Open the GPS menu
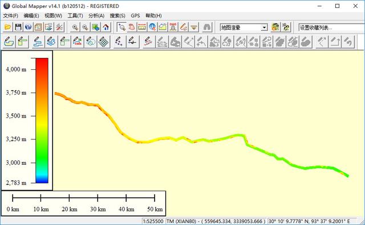This screenshot has height=225, width=365. pyautogui.click(x=135, y=15)
